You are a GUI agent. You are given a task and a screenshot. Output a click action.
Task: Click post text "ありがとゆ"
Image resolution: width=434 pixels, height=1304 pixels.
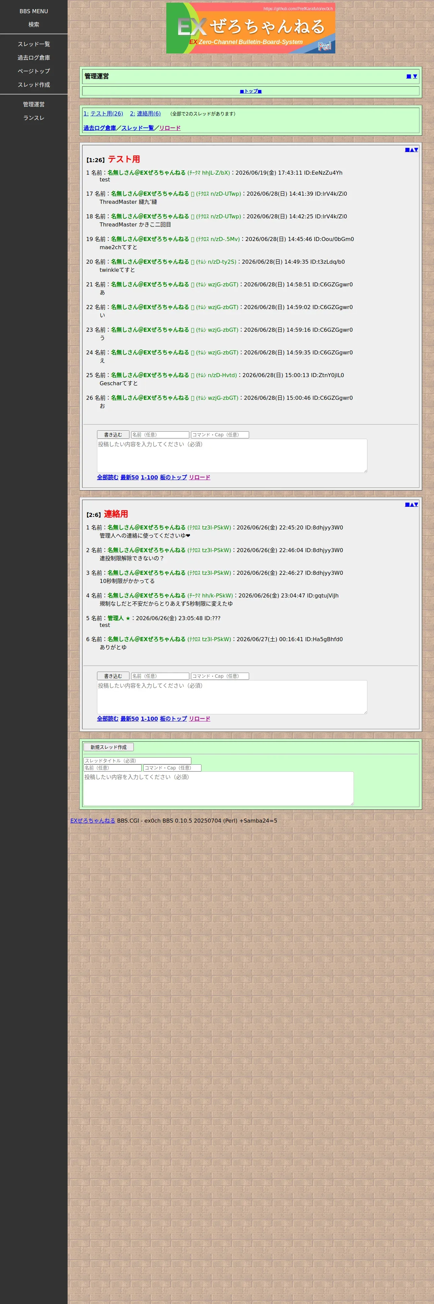(x=113, y=648)
